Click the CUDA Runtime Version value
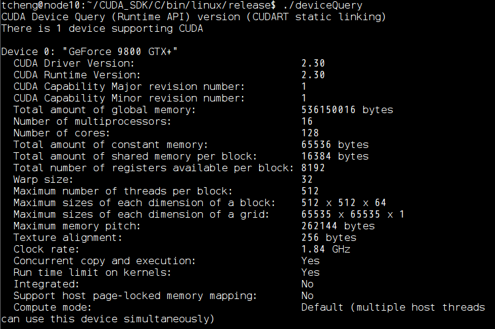The width and height of the screenshot is (495, 329). 313,75
